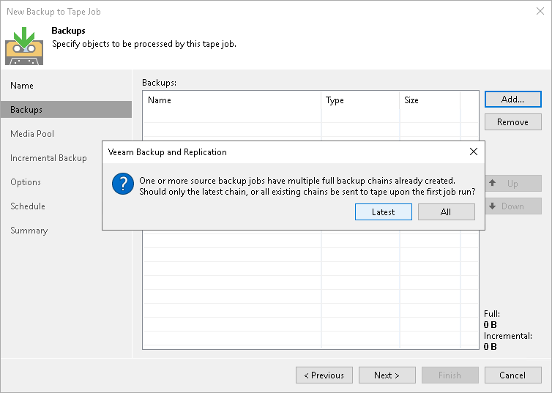The height and width of the screenshot is (393, 552).
Task: Close the New Backup to Tape Job window
Action: coord(540,11)
